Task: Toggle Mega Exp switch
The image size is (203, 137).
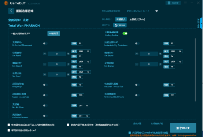Action: pyautogui.click(x=45, y=85)
